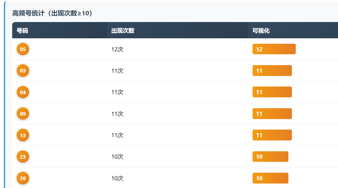Click the 11 bar in the 04 row
This screenshot has height=188, width=338.
click(x=272, y=92)
